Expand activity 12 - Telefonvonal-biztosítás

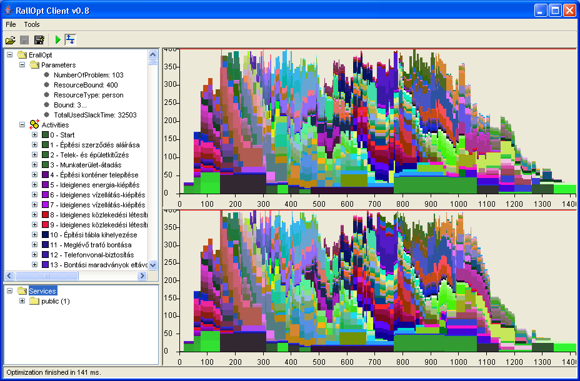tap(35, 255)
